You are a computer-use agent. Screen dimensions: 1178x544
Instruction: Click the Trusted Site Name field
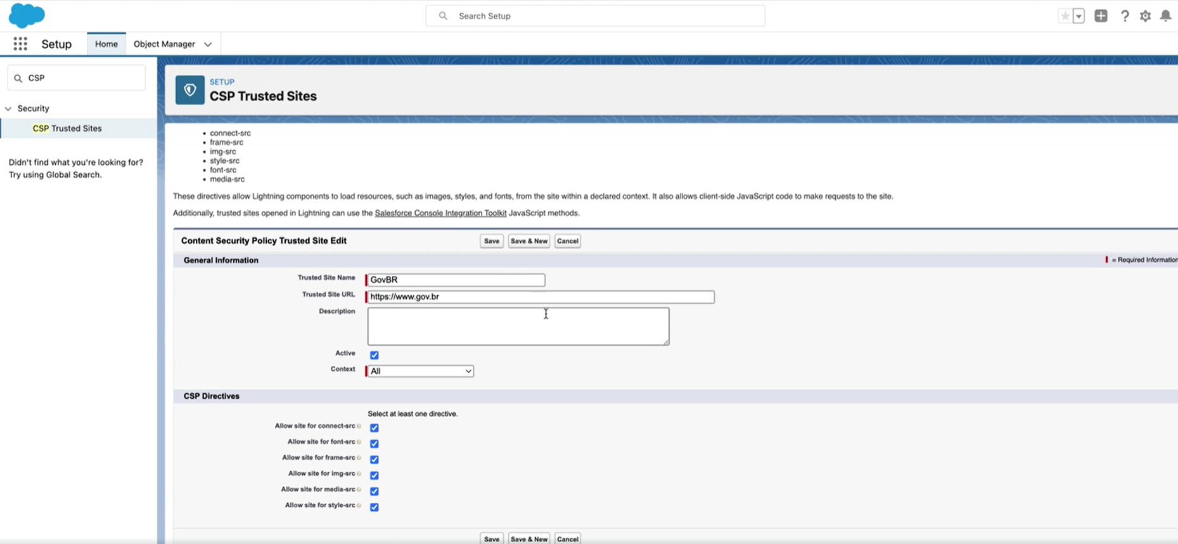(456, 280)
